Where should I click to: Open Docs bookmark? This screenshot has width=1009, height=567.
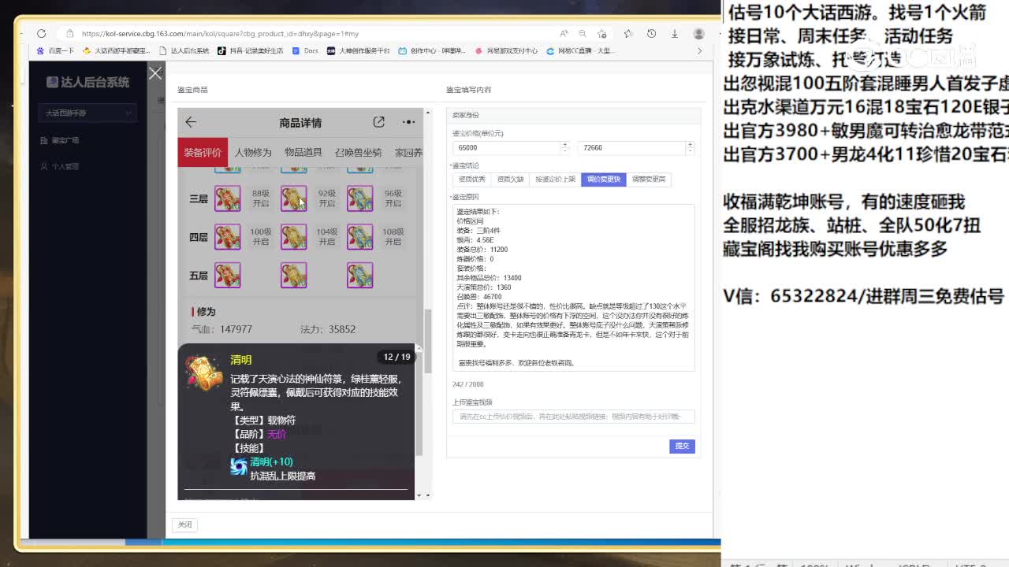(305, 50)
